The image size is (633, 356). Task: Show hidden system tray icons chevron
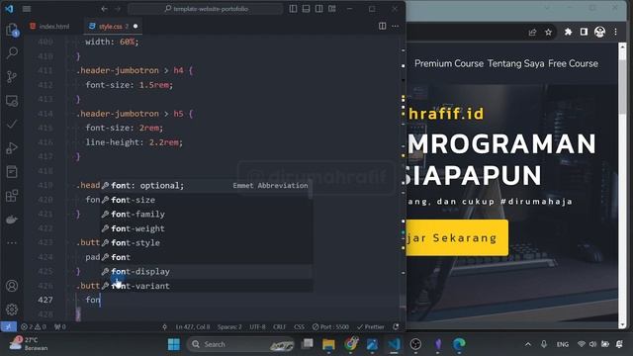(528, 344)
